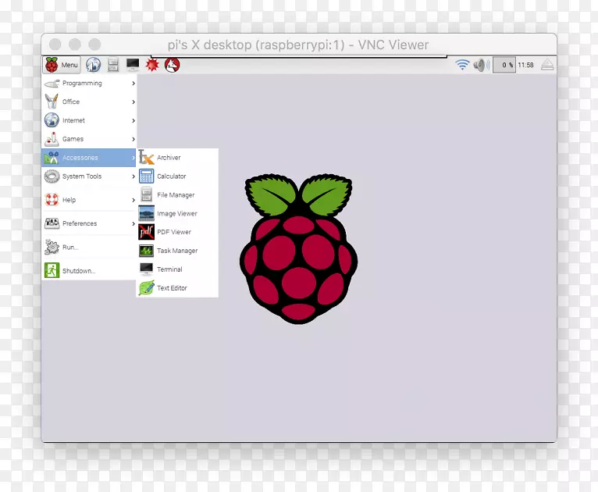Expand the Games submenu arrow
This screenshot has width=598, height=492.
pos(133,139)
